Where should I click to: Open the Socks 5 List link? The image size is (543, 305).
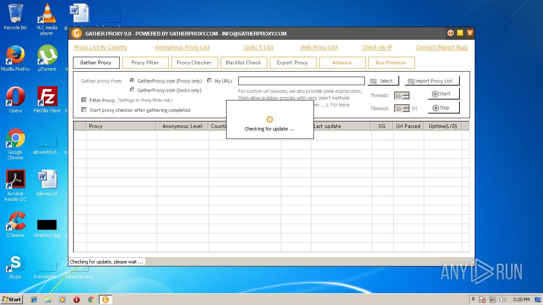click(258, 47)
